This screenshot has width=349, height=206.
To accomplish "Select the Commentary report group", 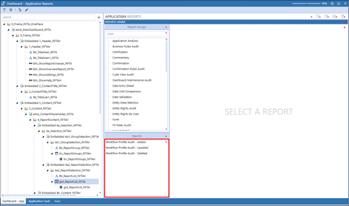I will coord(121,58).
